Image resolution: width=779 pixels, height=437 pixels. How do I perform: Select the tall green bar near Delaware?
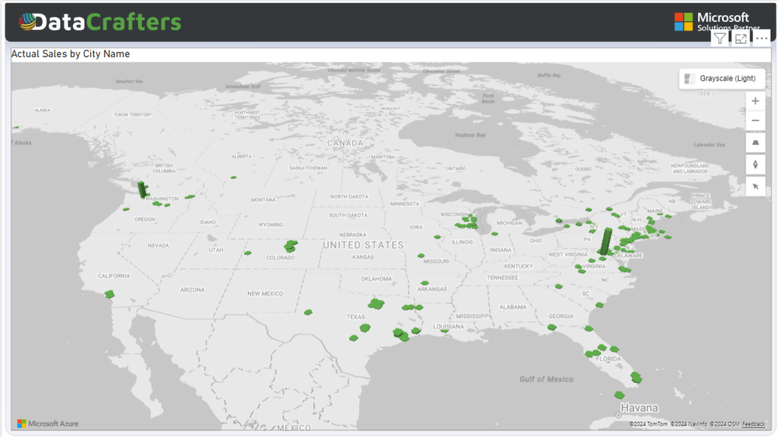point(606,241)
